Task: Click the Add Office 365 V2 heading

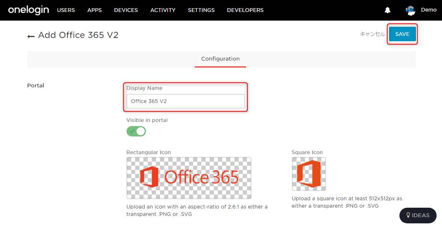Action: point(79,35)
